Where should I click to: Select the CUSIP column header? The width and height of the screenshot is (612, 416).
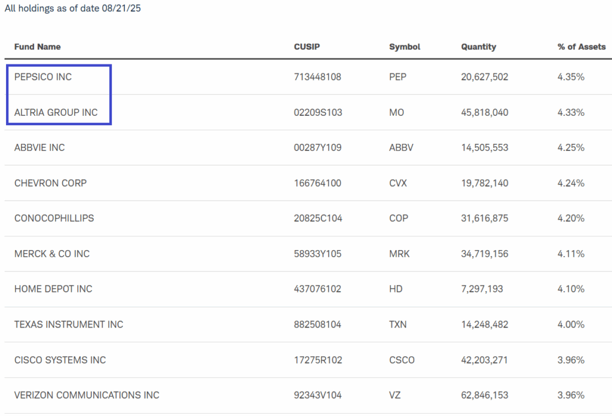pos(307,47)
